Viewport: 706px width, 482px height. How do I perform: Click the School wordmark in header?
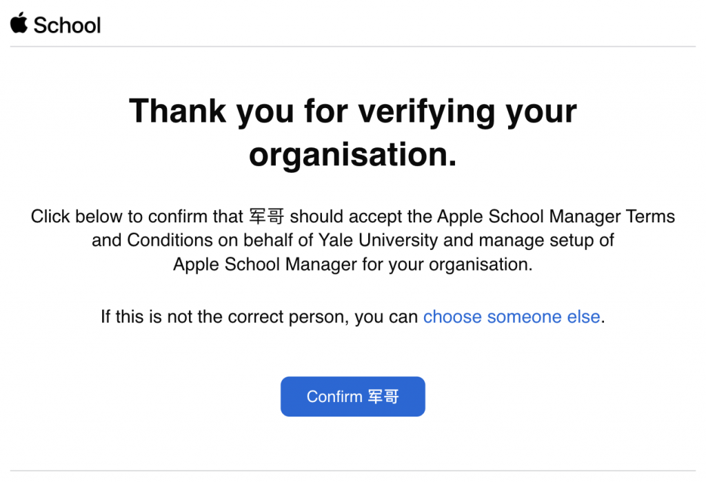click(67, 25)
